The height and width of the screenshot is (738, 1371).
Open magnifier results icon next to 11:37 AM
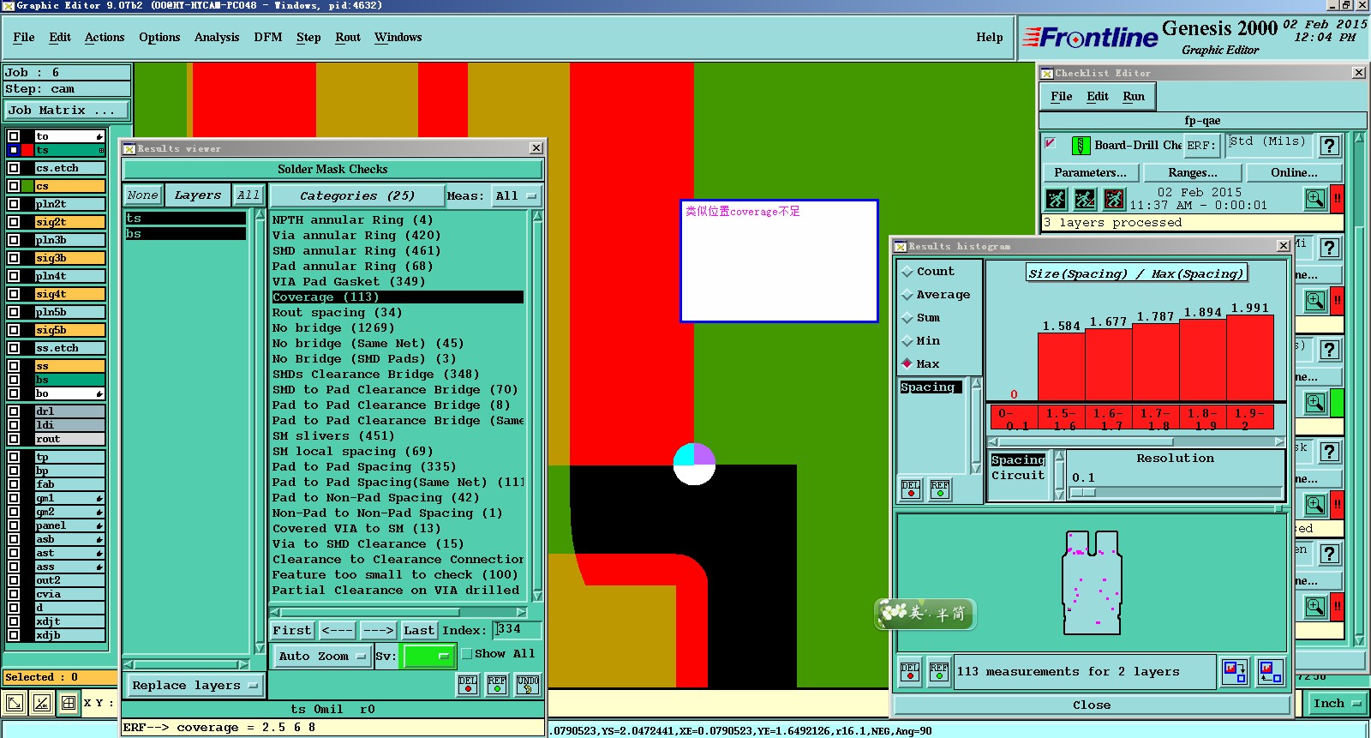(1315, 200)
